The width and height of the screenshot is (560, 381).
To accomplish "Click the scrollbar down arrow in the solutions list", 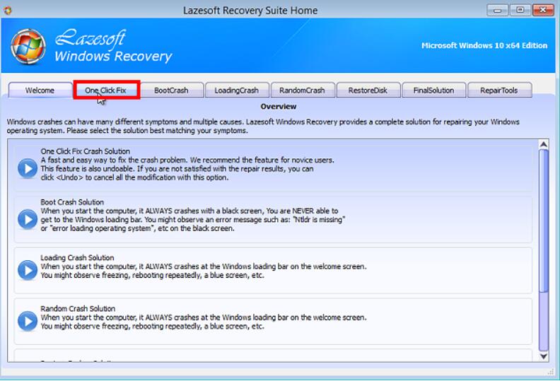I will (x=543, y=356).
